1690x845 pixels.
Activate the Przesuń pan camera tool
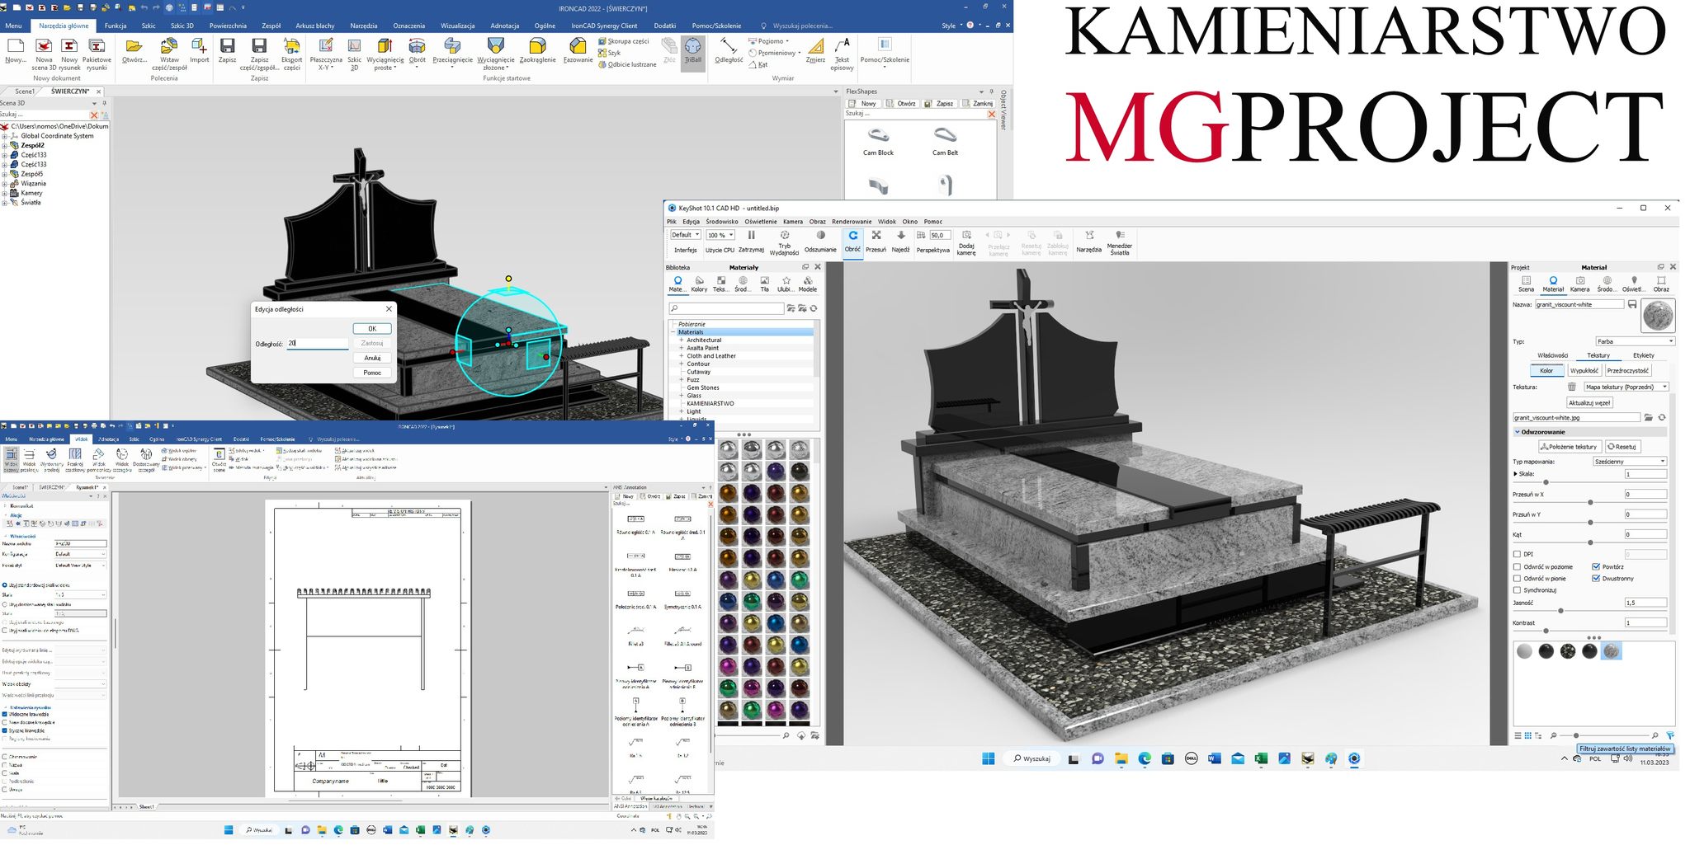(876, 241)
